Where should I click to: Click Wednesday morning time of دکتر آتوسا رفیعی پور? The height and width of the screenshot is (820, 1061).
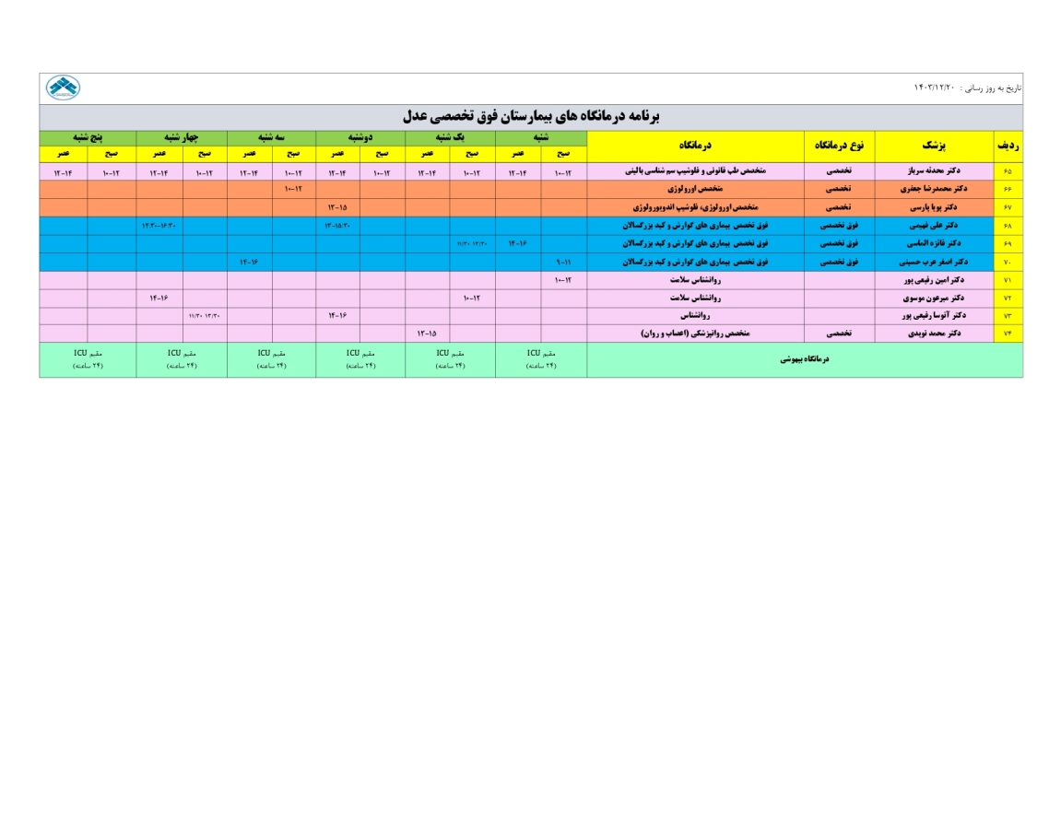(204, 316)
